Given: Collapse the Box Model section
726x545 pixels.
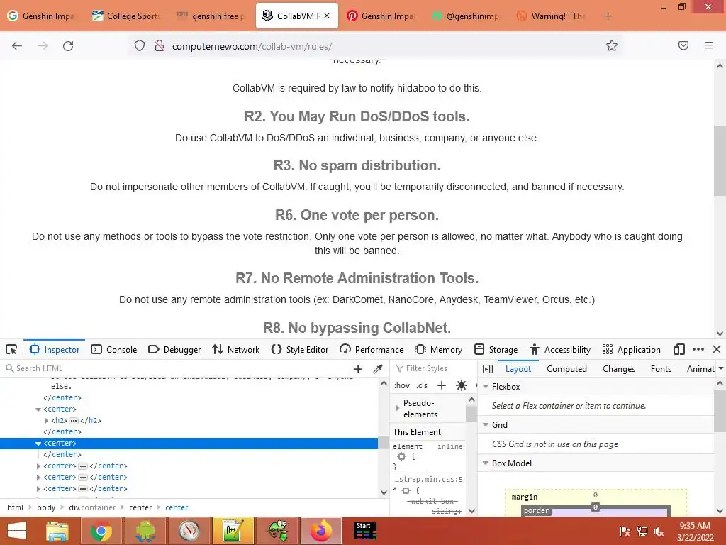Looking at the screenshot, I should tap(486, 463).
